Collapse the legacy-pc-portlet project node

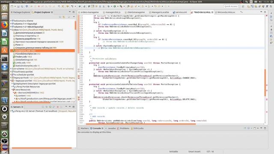(11, 81)
